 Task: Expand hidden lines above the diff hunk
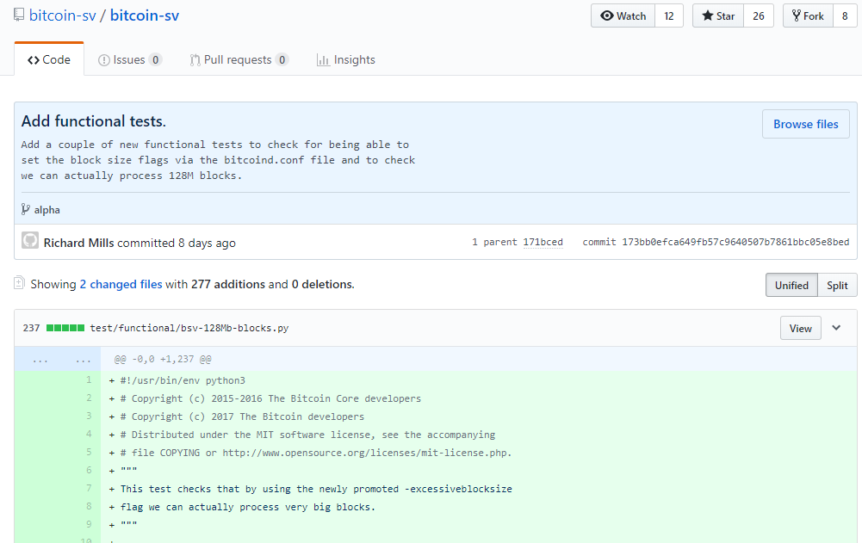coord(58,359)
